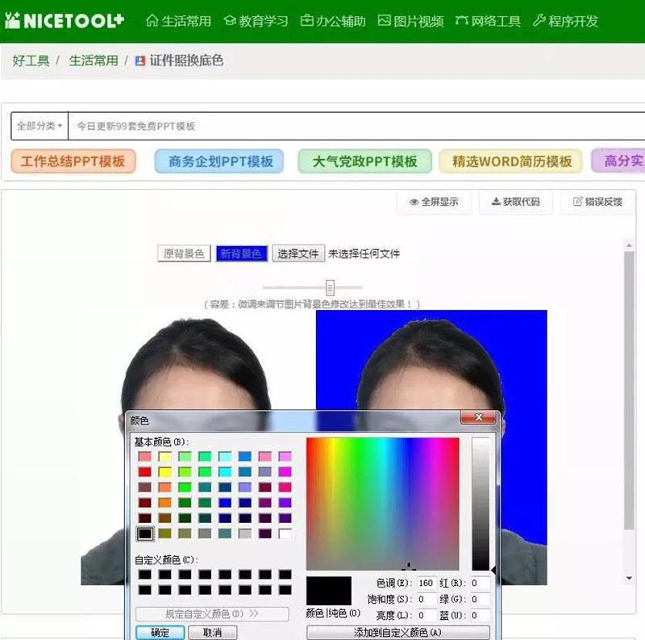Click the 取消 button
645x640 pixels.
(212, 633)
